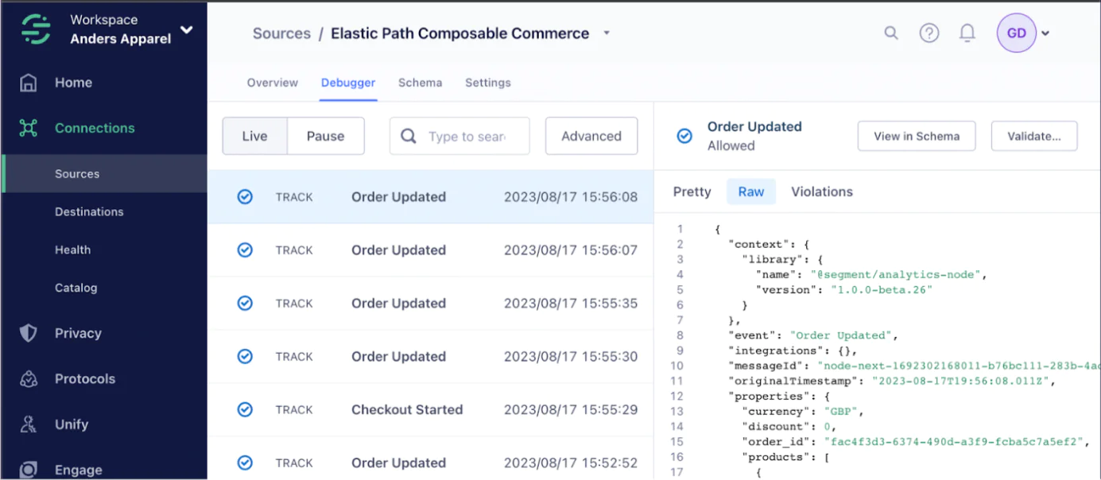Screen dimensions: 1101x480
Task: Keep the debugger in Live mode
Action: [x=254, y=136]
